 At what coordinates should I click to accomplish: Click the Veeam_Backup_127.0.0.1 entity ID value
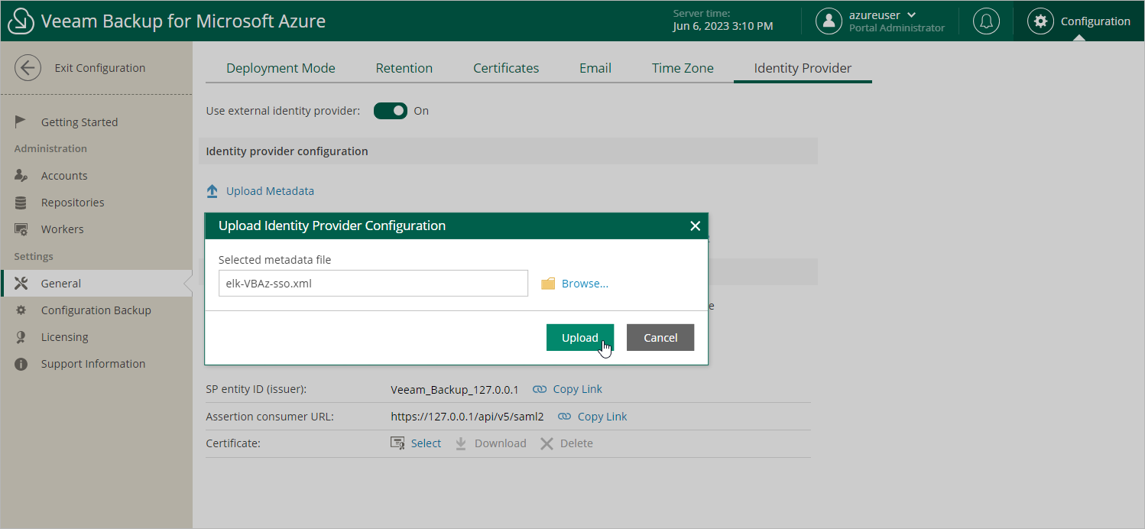coord(455,389)
